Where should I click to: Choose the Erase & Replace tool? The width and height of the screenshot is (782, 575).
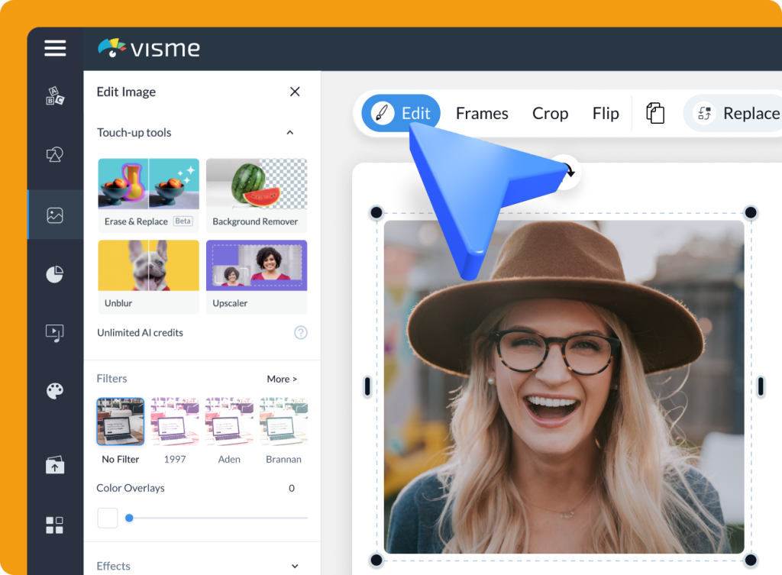[x=149, y=195]
